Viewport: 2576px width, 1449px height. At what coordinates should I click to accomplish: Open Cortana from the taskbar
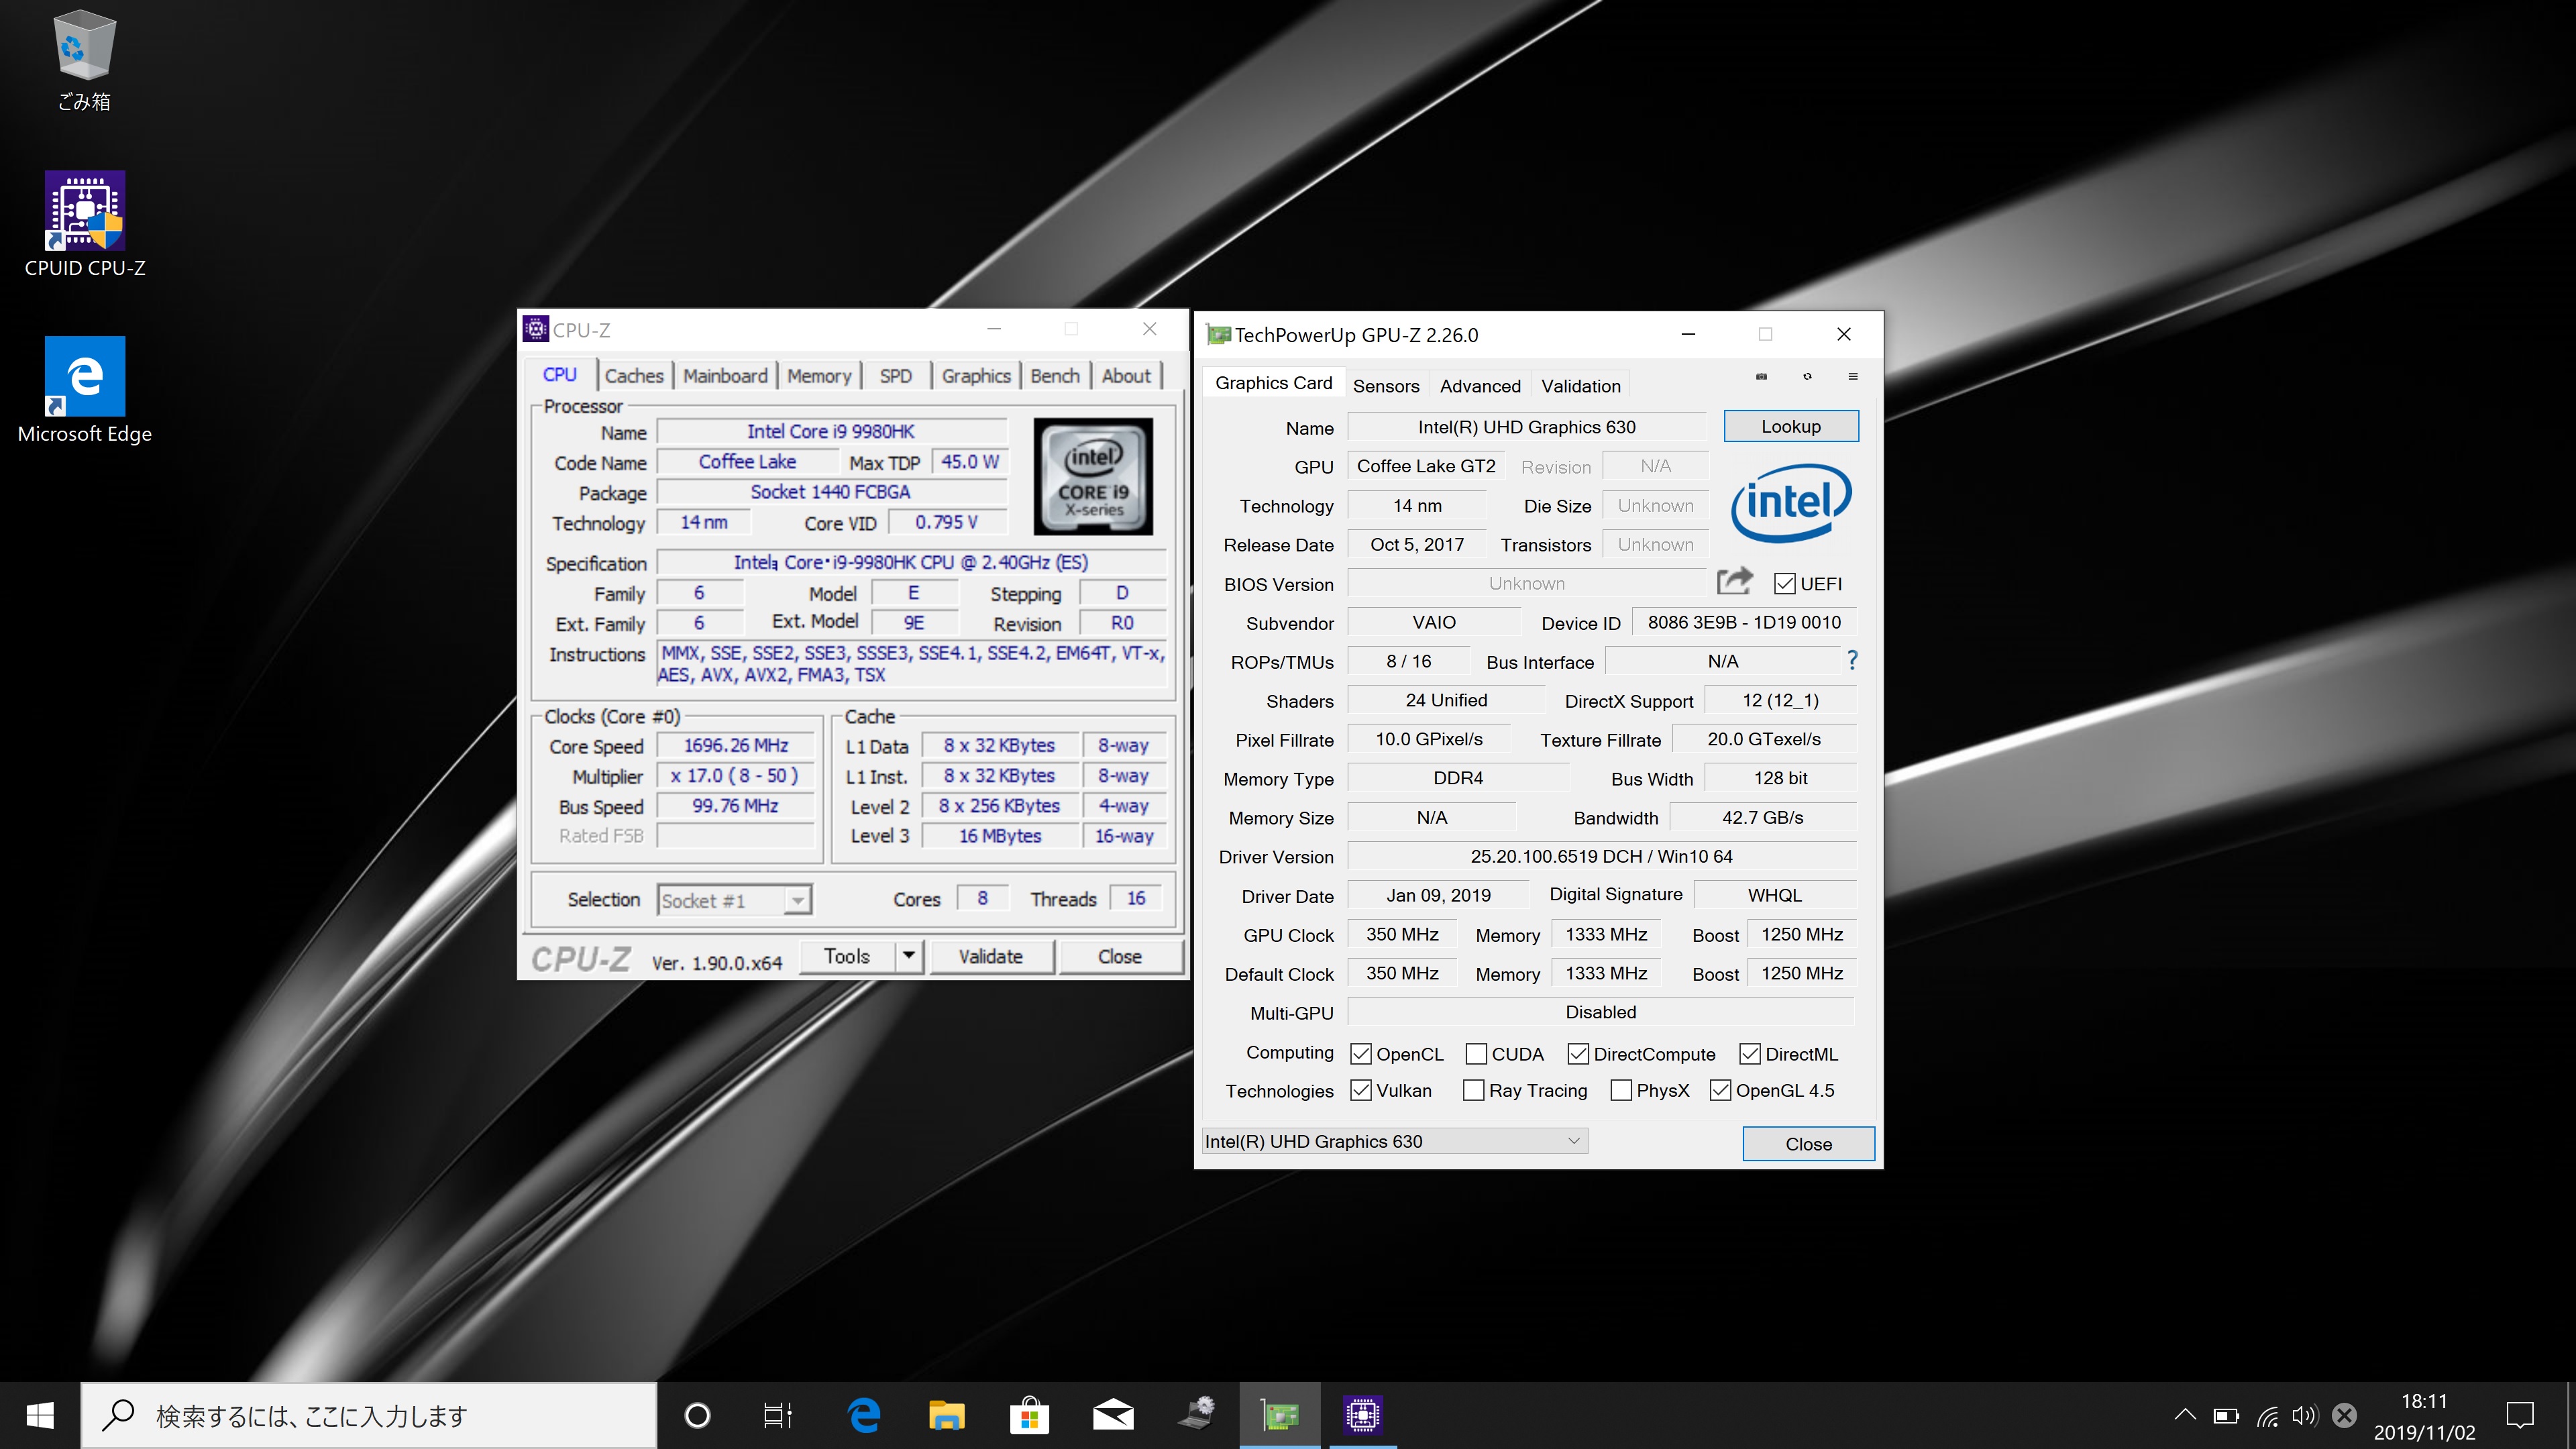[x=697, y=1415]
